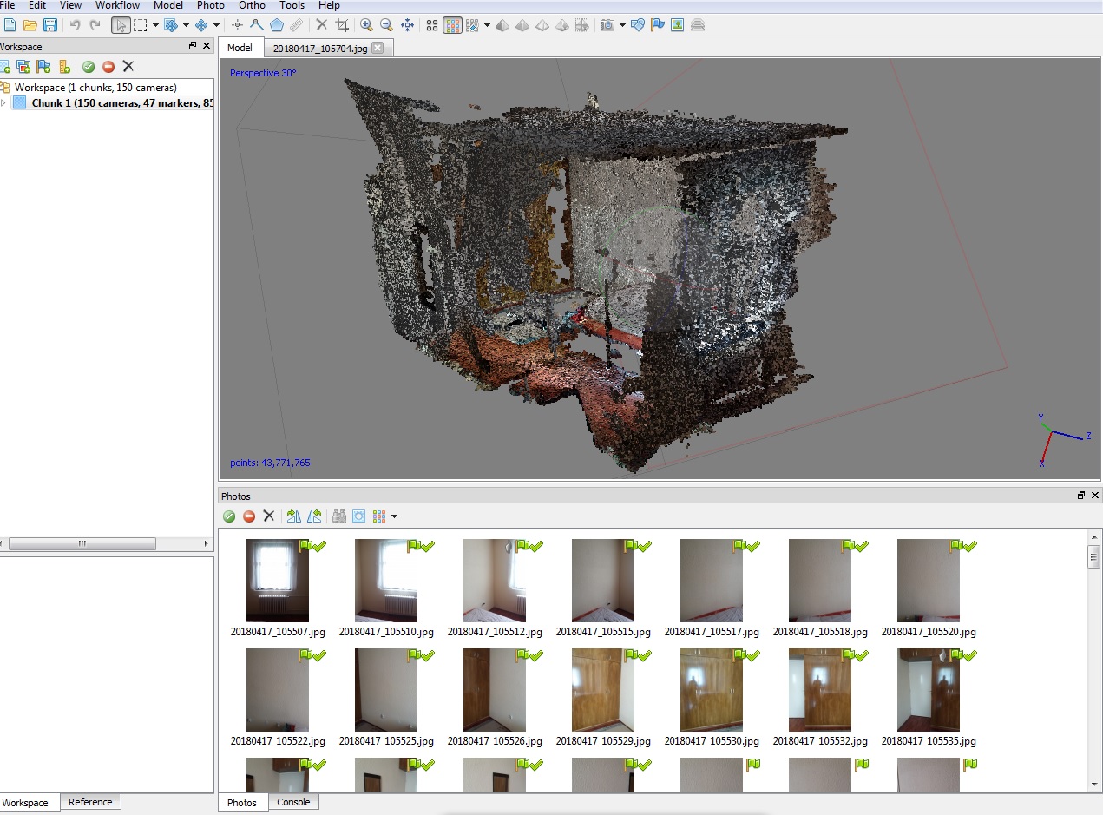Show the textured model view
Screen dimensions: 1103x815
coord(562,25)
